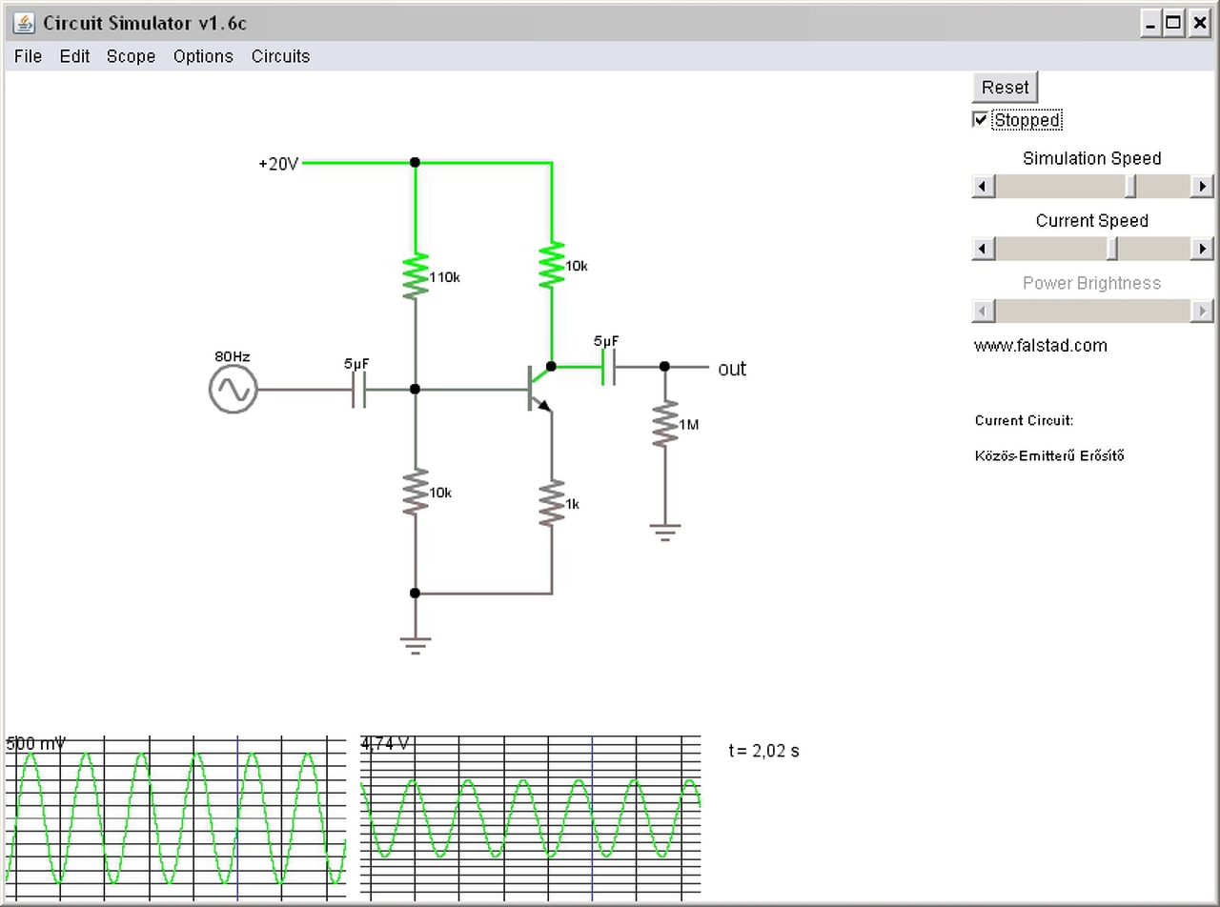The image size is (1220, 907).
Task: Select the 10k resistor between base and ground
Action: pyautogui.click(x=415, y=492)
